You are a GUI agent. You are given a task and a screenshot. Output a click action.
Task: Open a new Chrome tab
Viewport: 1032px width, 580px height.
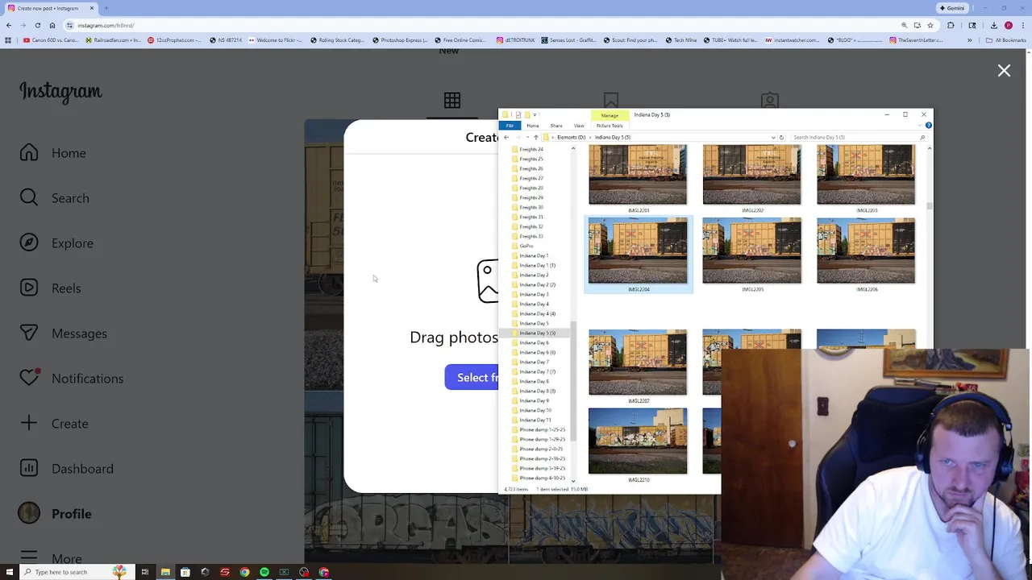106,8
